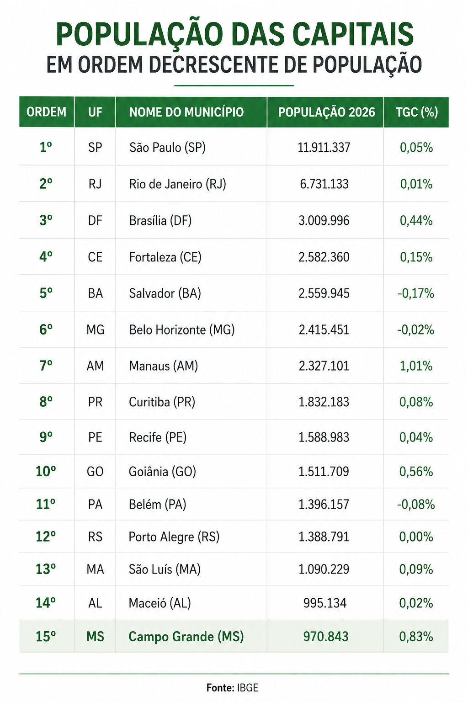Click Porto Alegre growth rate 0,00%
Image resolution: width=468 pixels, height=702 pixels.
click(x=416, y=537)
